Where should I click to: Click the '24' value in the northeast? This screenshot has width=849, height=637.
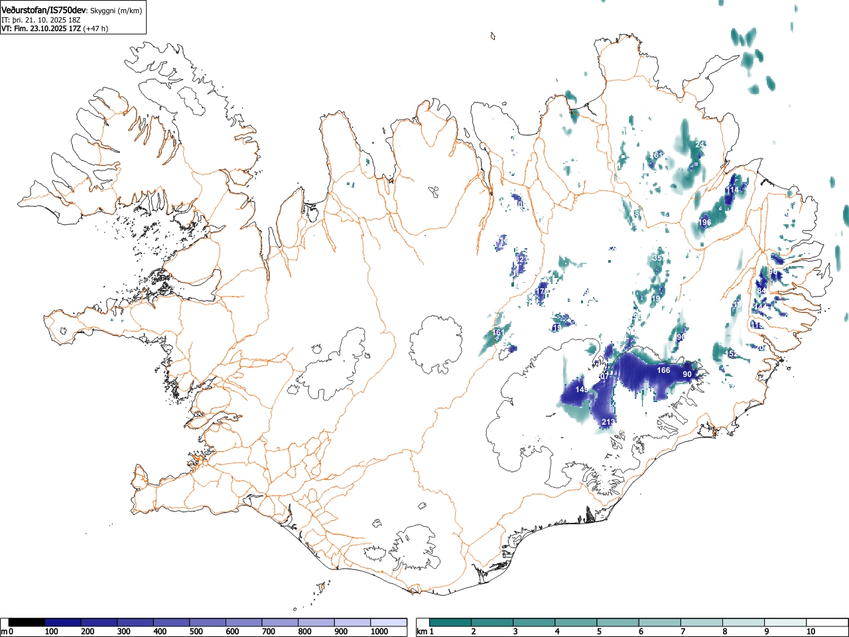(699, 144)
